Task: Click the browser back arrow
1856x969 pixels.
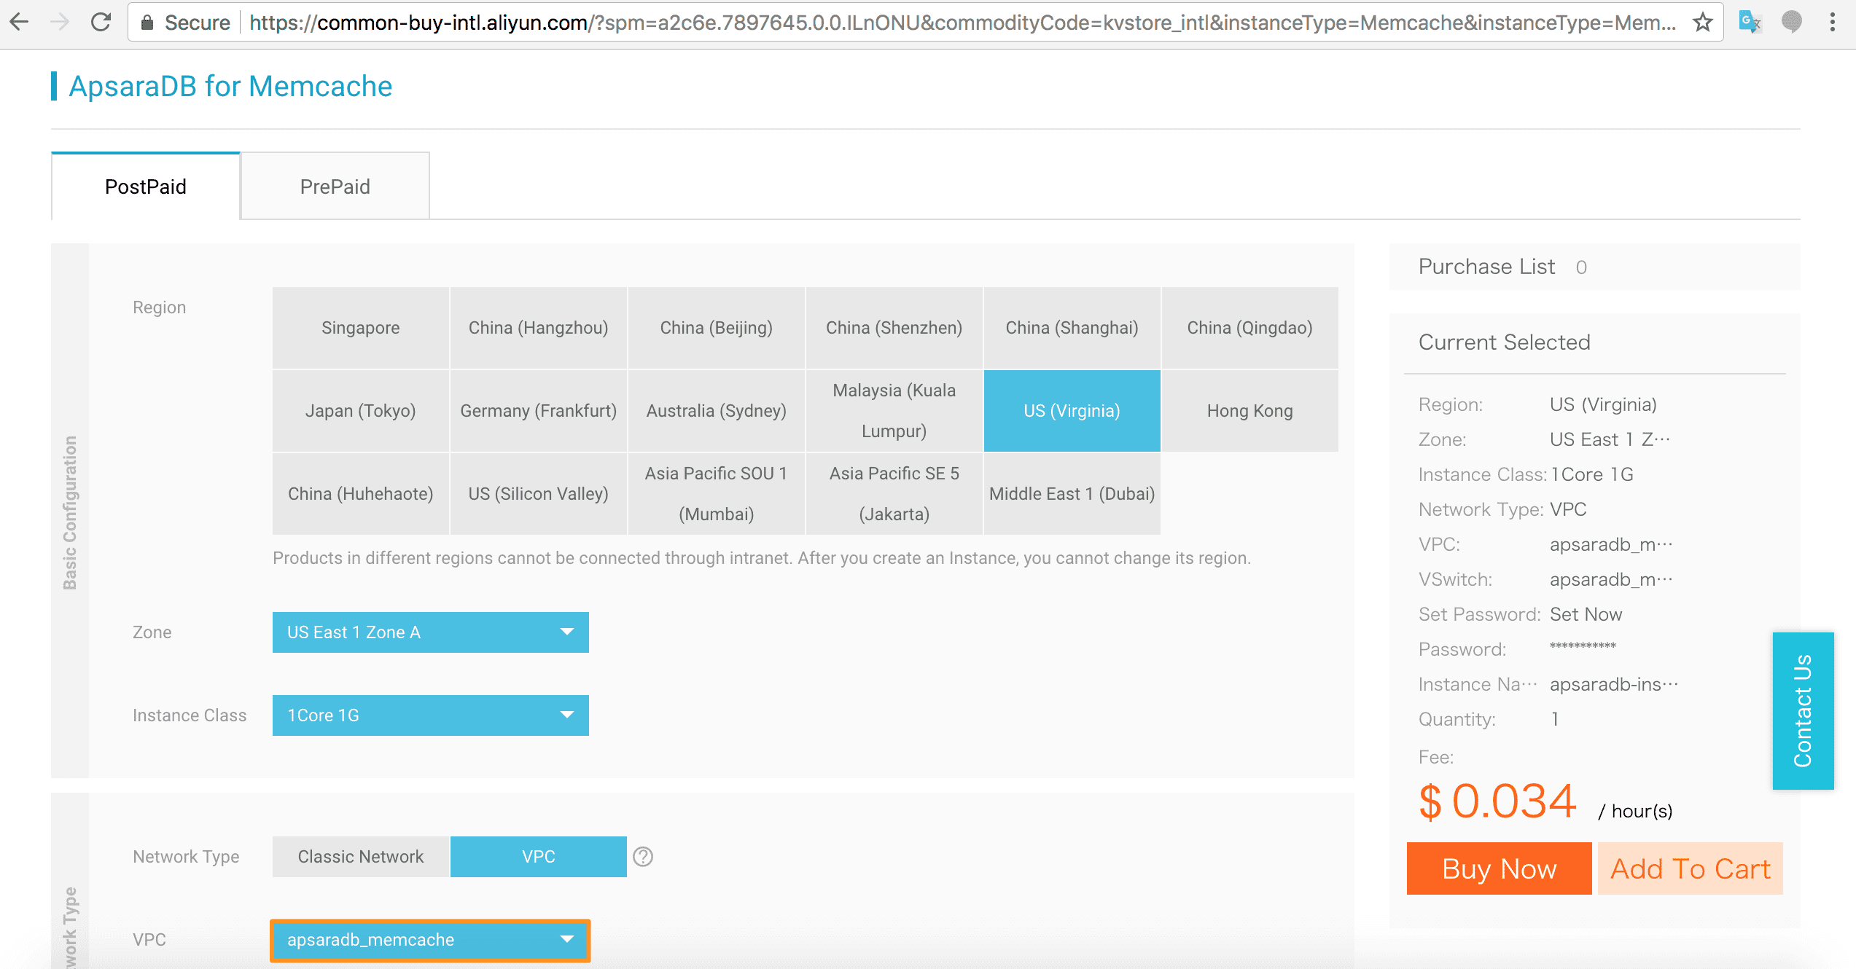Action: click(20, 23)
